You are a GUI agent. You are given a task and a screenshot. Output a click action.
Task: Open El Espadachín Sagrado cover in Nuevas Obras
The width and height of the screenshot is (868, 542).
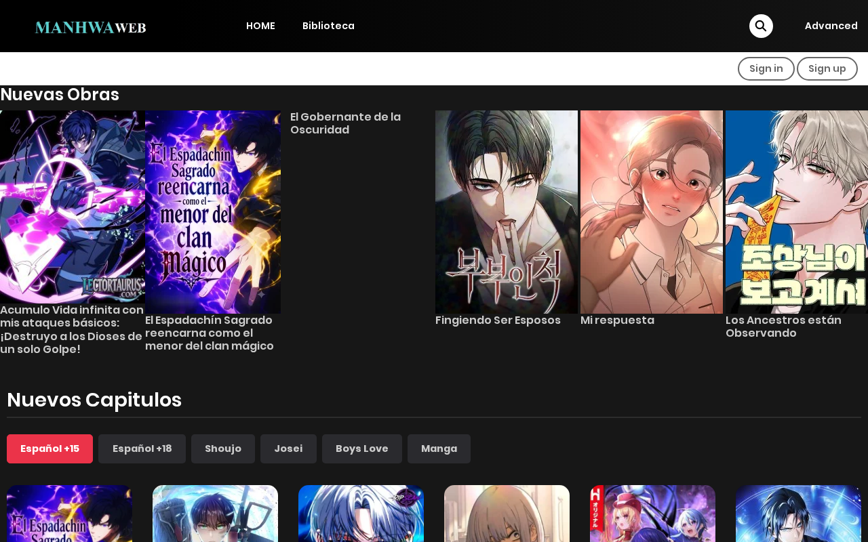(213, 212)
